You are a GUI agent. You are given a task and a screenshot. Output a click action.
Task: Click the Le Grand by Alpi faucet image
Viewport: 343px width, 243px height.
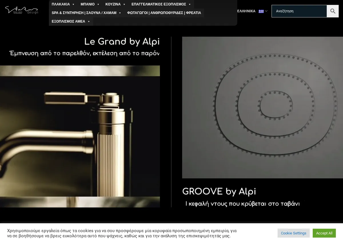point(80,136)
